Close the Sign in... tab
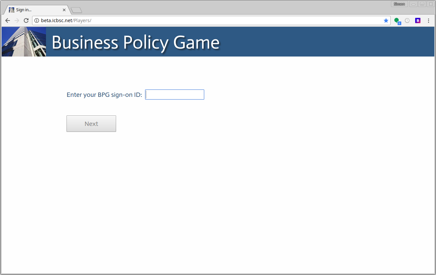Viewport: 436px width, 275px height. [64, 10]
